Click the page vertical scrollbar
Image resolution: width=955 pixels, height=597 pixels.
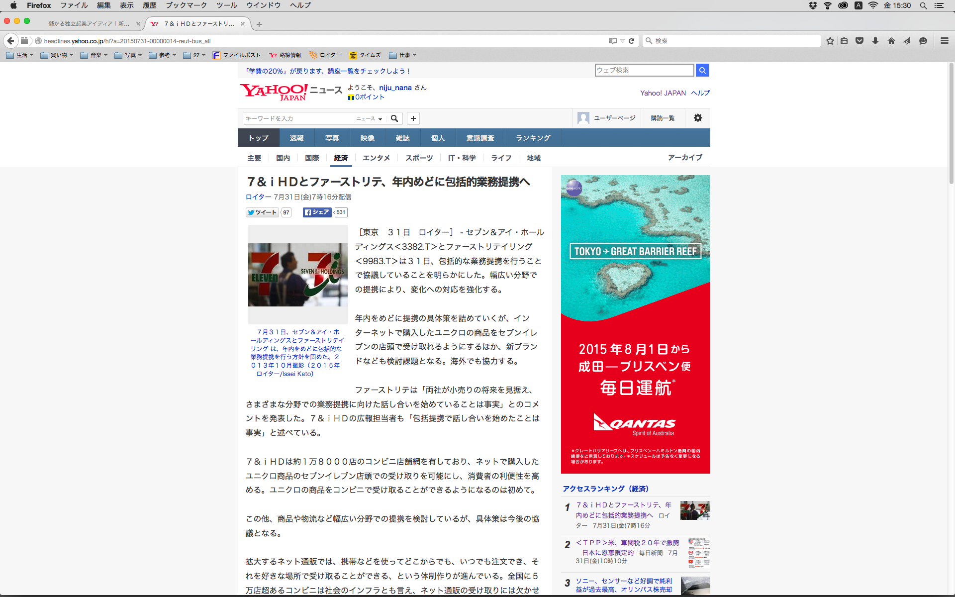point(951,124)
